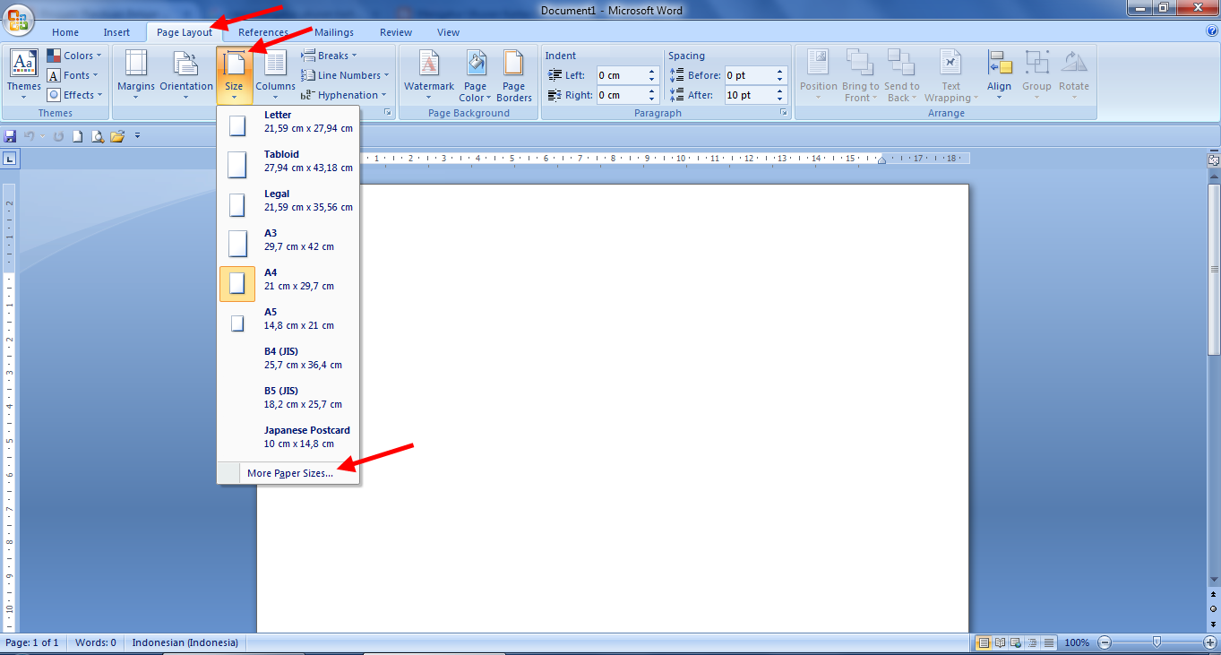Click the Indent Left input field

tap(621, 75)
